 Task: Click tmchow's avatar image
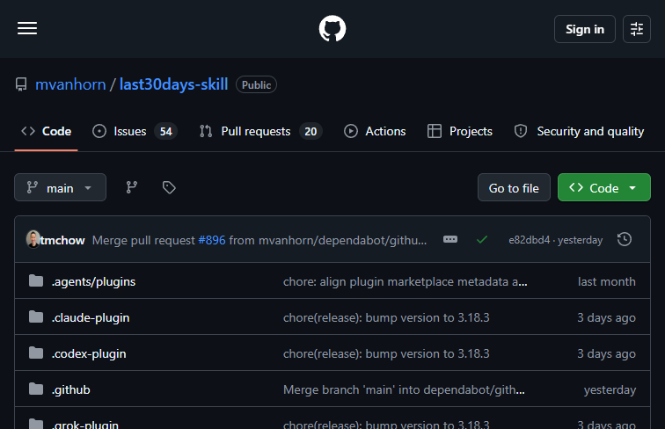(x=33, y=239)
